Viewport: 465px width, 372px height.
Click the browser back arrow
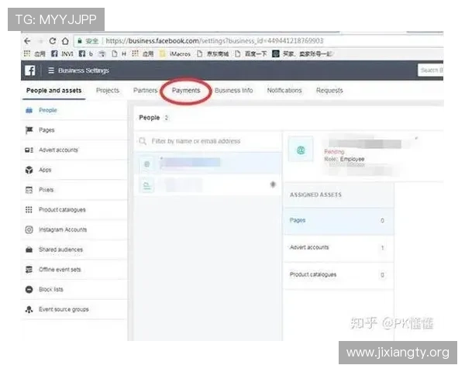[27, 40]
